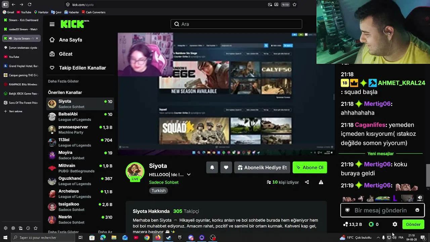Close the Siyota Stream tab
Screen dimensions: 430x242
(37, 38)
